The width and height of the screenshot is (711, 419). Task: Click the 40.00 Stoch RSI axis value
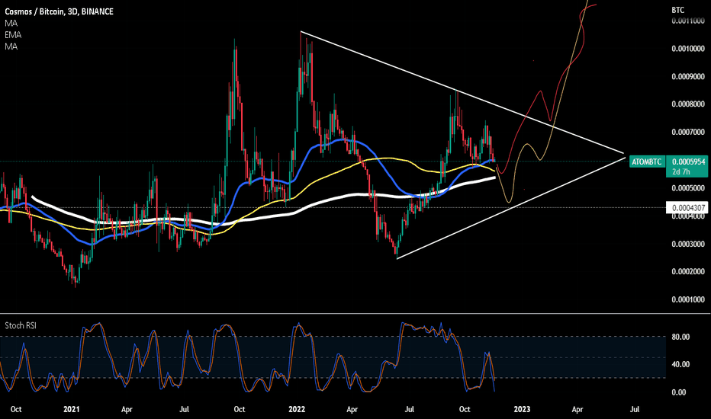(680, 364)
